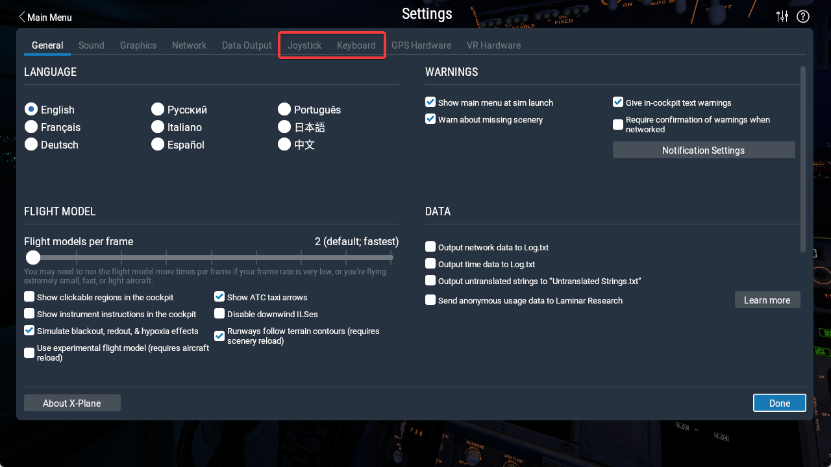Open the VR Hardware tab

click(x=493, y=45)
